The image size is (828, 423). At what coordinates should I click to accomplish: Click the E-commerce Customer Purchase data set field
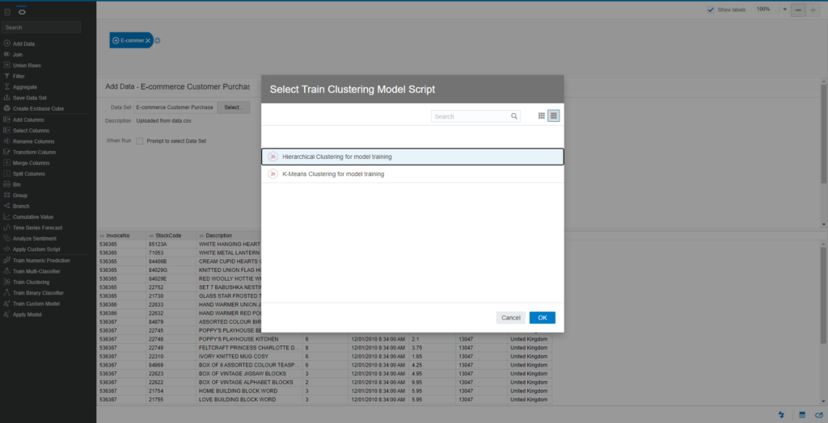(x=175, y=107)
